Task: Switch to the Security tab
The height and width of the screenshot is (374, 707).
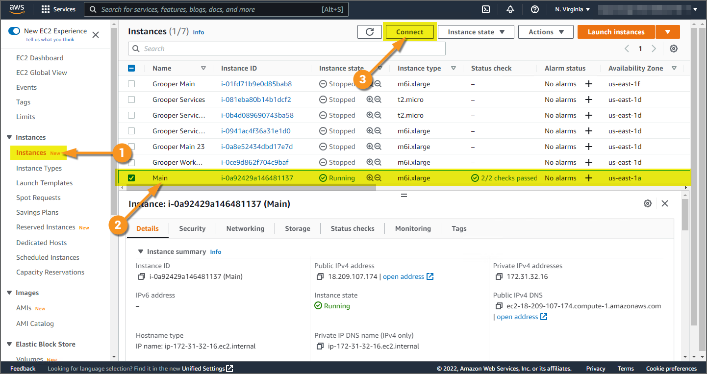Action: click(192, 228)
